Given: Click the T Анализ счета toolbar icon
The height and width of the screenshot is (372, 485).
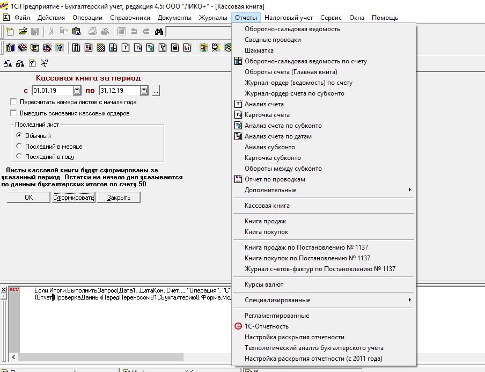Looking at the screenshot, I should coord(126,48).
